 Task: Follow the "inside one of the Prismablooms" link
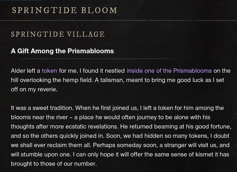(169, 71)
